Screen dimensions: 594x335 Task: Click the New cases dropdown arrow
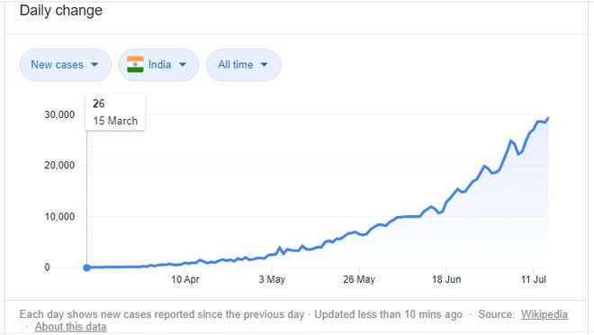[94, 65]
